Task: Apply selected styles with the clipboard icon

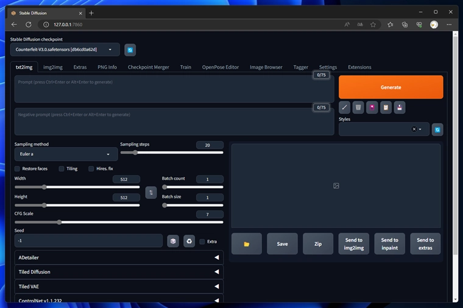Action: (x=386, y=107)
